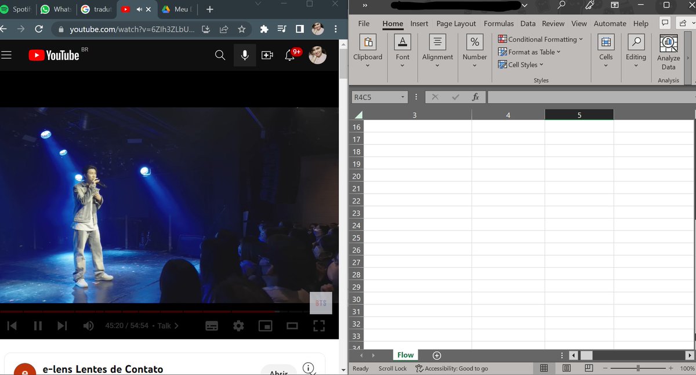Bookmark this page with the star icon
Screen dimensions: 696x375
click(241, 29)
